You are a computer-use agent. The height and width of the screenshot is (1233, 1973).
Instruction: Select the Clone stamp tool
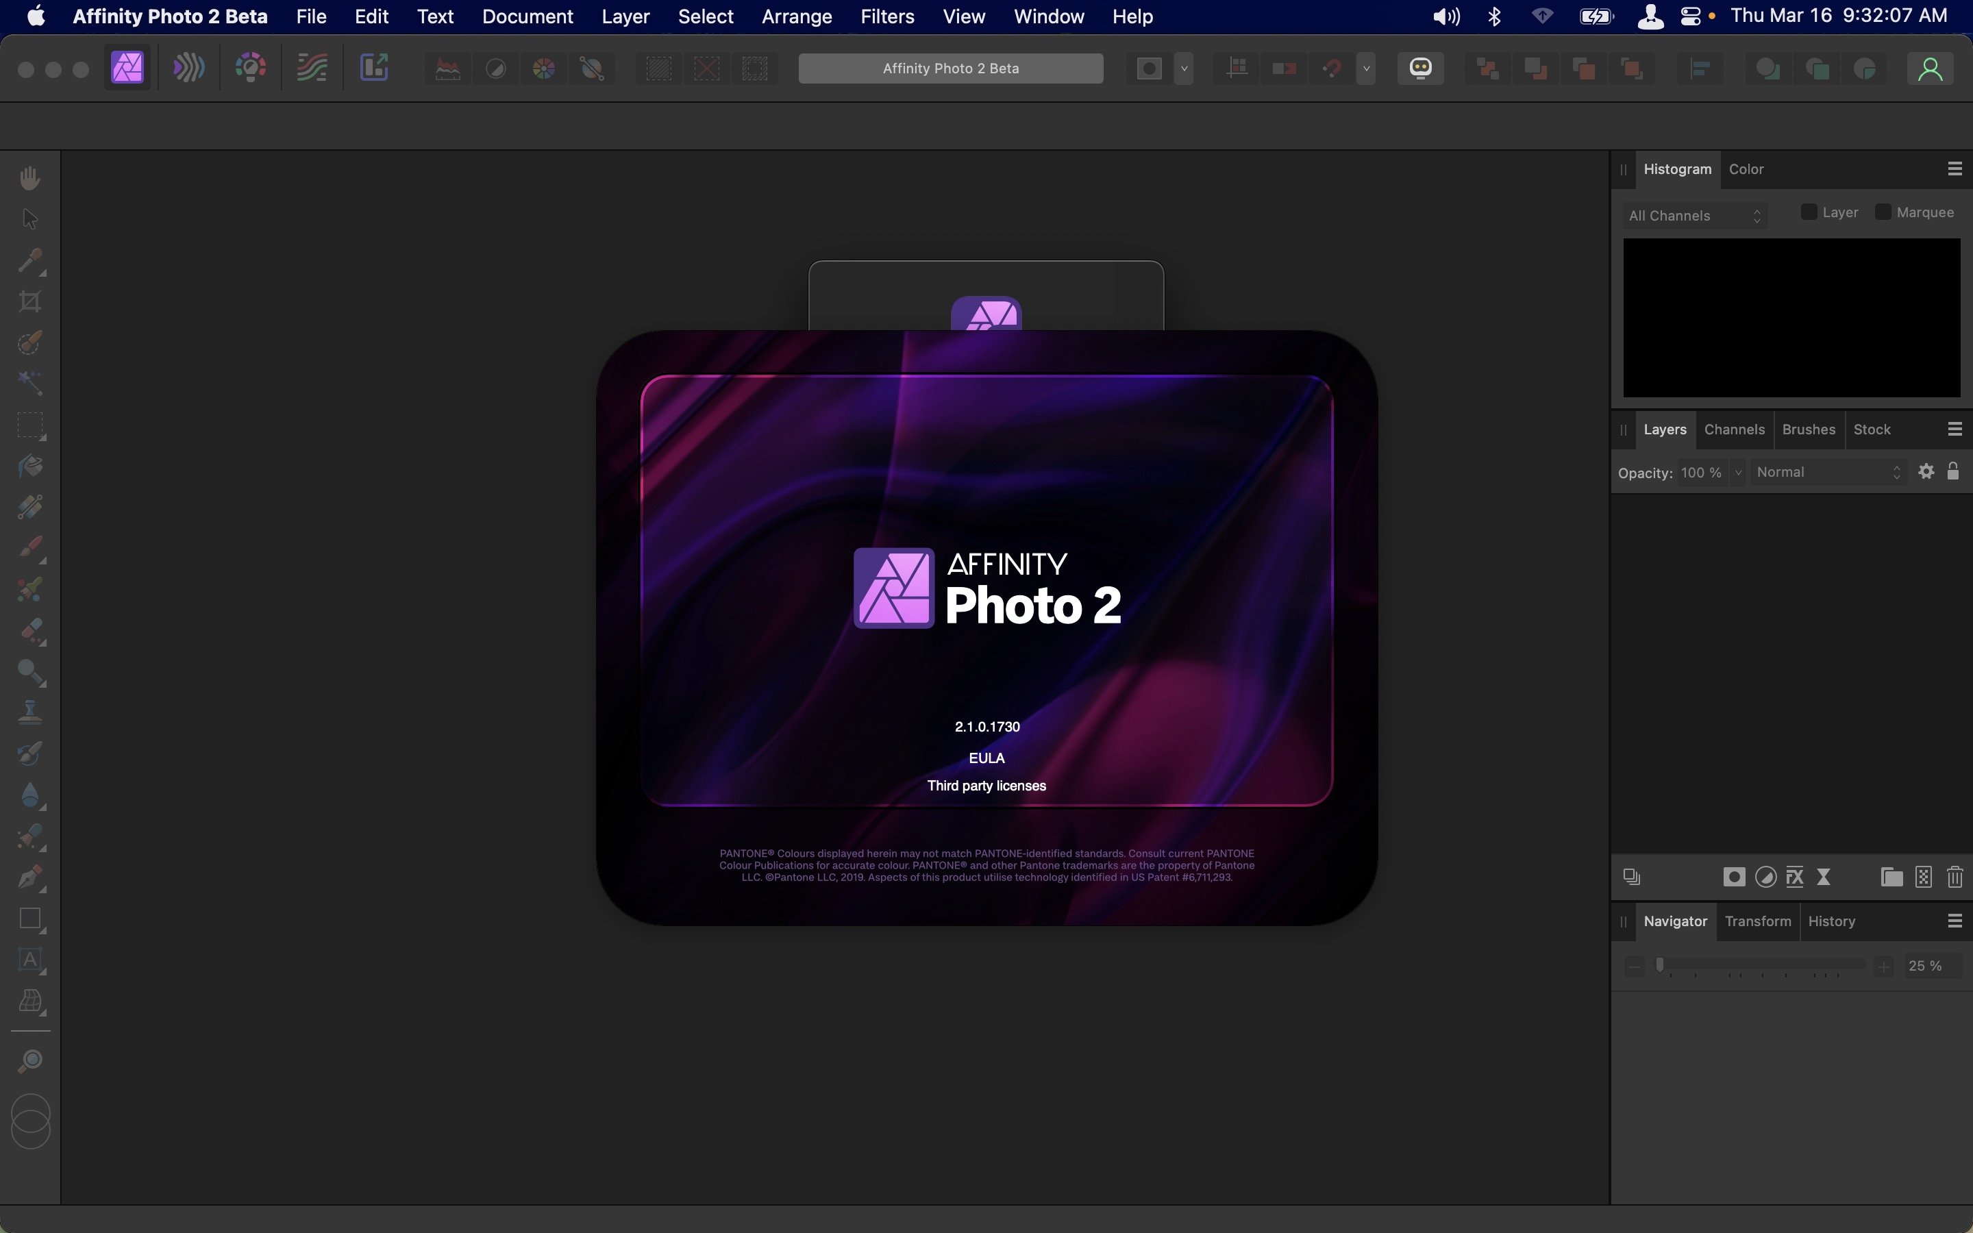coord(30,712)
